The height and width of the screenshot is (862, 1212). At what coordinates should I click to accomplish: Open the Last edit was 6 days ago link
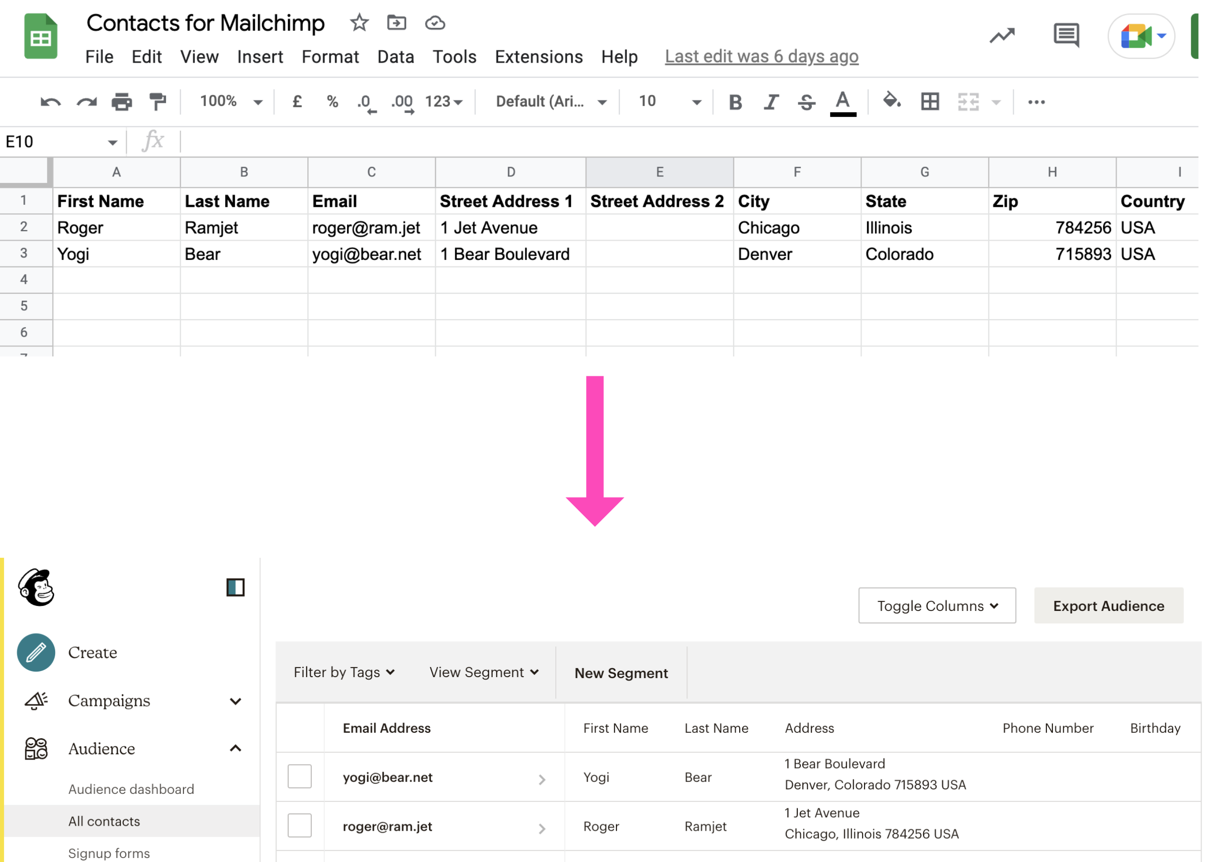click(x=762, y=56)
